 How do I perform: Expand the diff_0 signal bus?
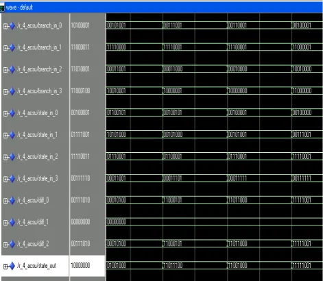pos(5,201)
